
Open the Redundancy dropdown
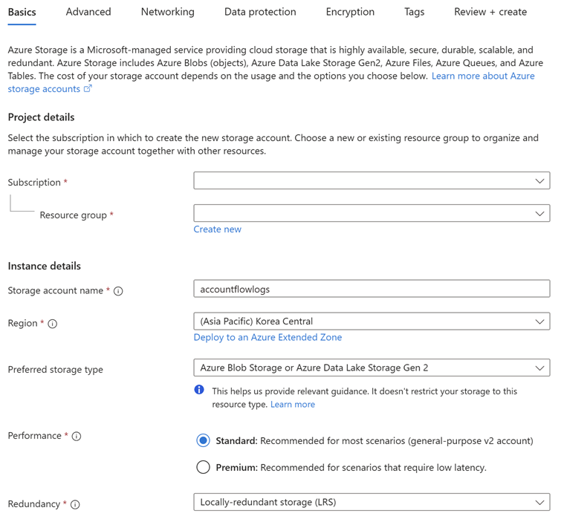coord(372,502)
